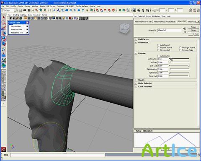Expand the Extra Attributes section
Image resolution: width=201 pixels, height=161 pixels.
pyautogui.click(x=136, y=86)
